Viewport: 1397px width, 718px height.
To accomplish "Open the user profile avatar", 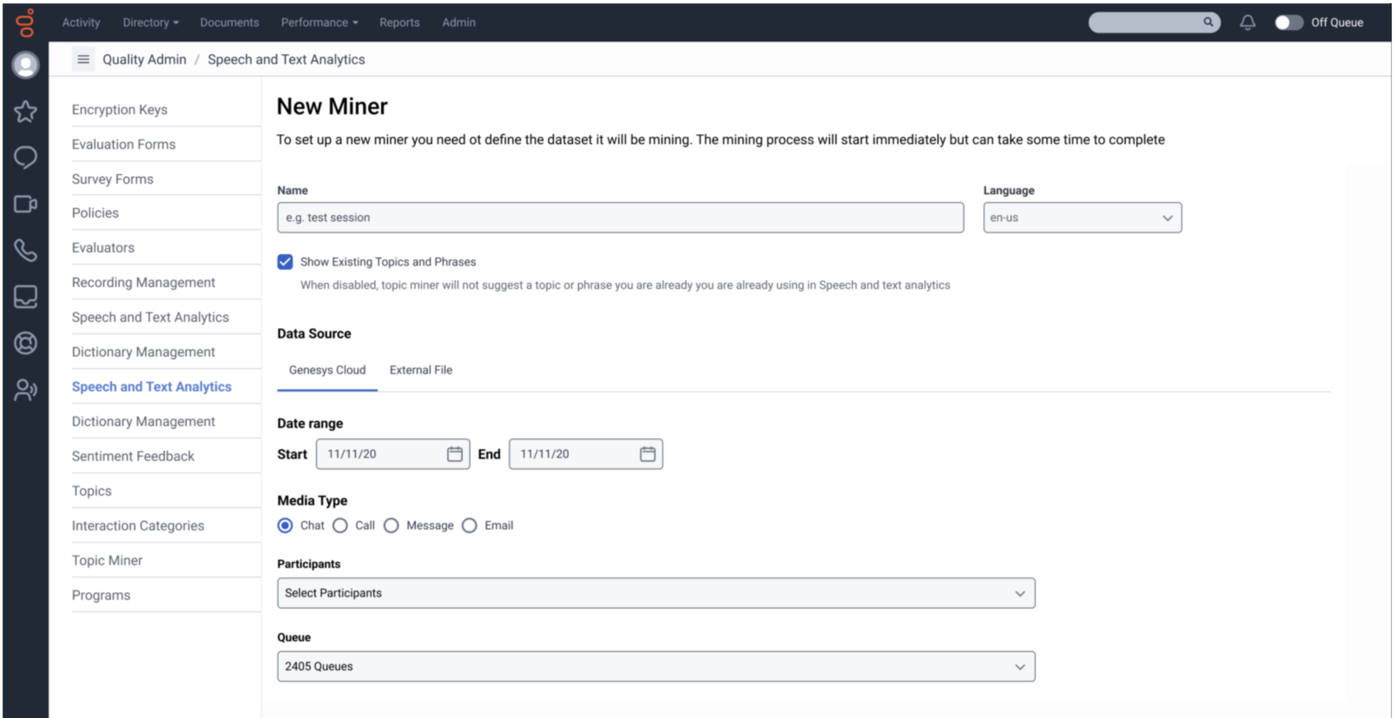I will 26,65.
